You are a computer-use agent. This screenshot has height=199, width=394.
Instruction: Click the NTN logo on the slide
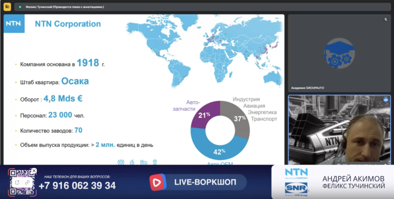click(x=14, y=24)
